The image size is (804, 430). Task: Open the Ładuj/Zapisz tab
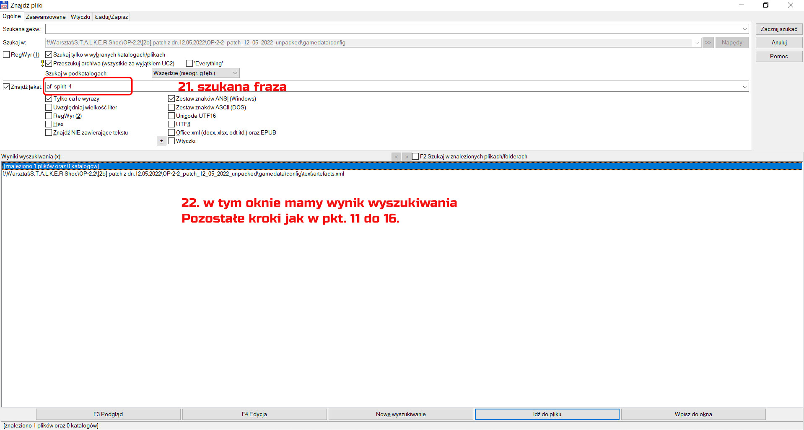(112, 17)
